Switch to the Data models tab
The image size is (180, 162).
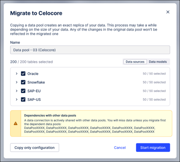[x=158, y=62]
